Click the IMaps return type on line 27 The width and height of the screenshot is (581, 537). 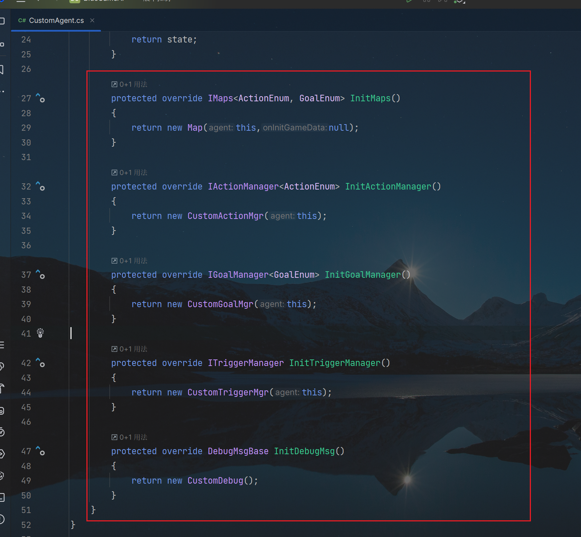coord(220,98)
